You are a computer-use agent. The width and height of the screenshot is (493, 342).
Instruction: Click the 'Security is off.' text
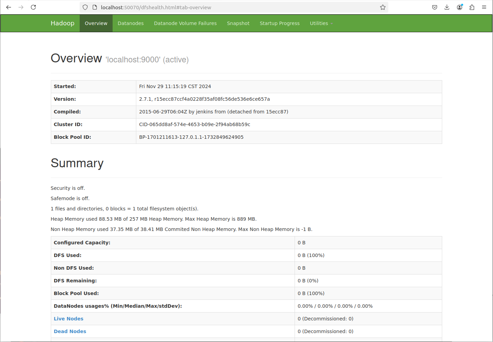coord(68,188)
